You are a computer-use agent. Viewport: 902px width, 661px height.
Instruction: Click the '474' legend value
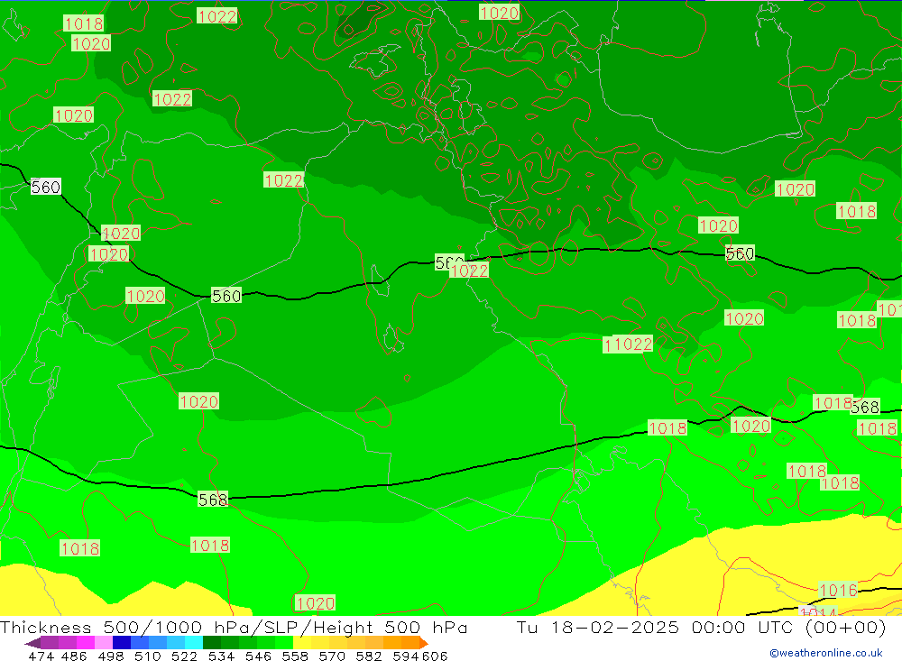pos(41,656)
